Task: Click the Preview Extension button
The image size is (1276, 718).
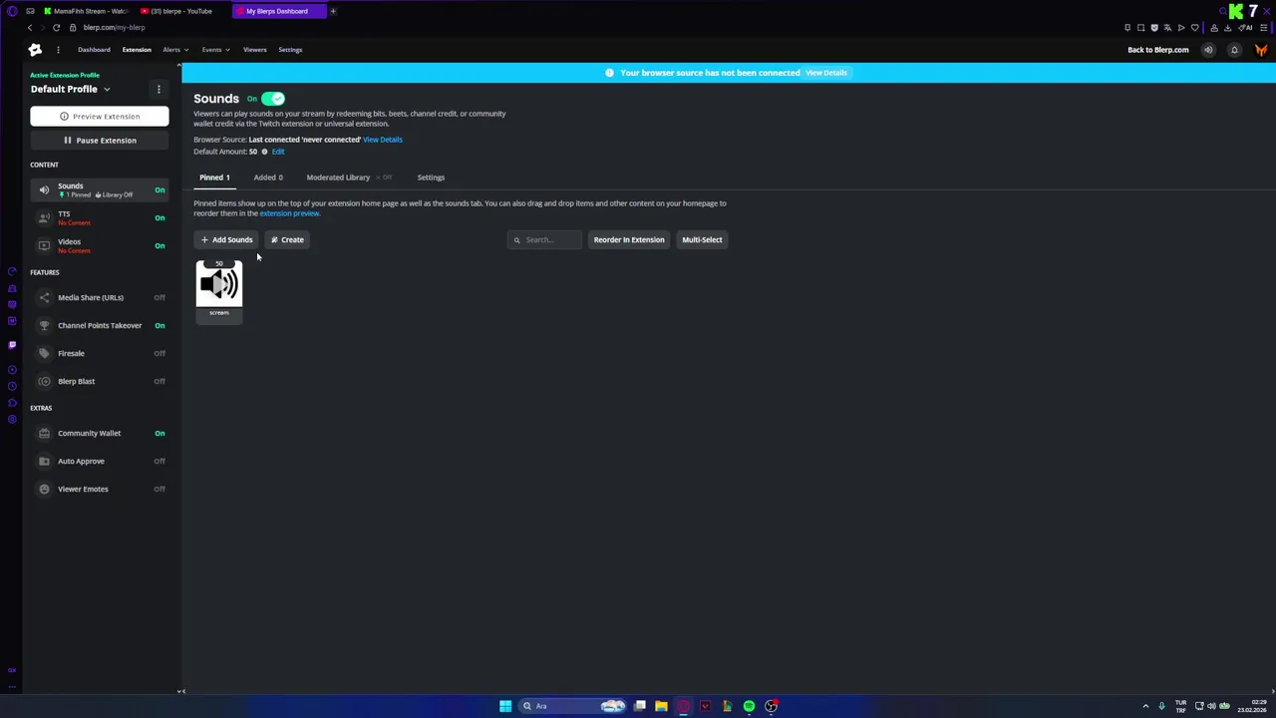Action: click(100, 117)
